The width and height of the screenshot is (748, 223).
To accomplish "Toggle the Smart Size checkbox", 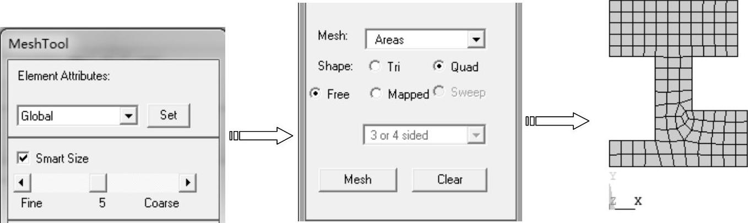I will pos(23,159).
